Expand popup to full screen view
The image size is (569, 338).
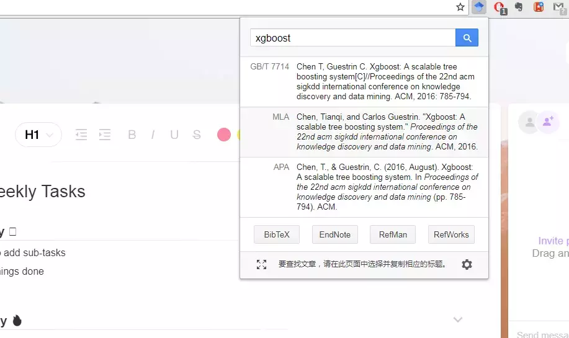click(x=261, y=264)
